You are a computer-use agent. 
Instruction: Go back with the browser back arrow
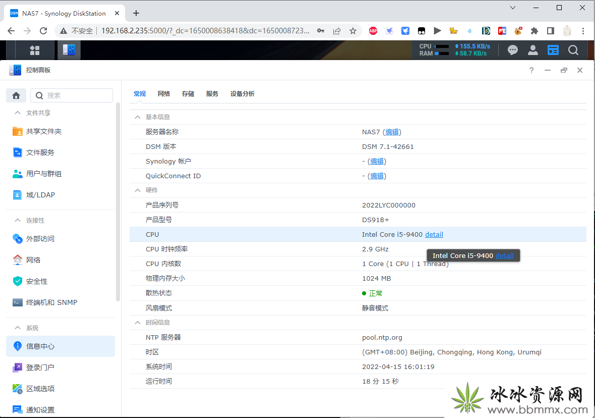coord(12,31)
